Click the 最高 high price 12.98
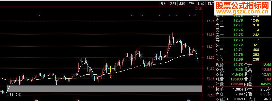272x101 pixels. (267, 70)
